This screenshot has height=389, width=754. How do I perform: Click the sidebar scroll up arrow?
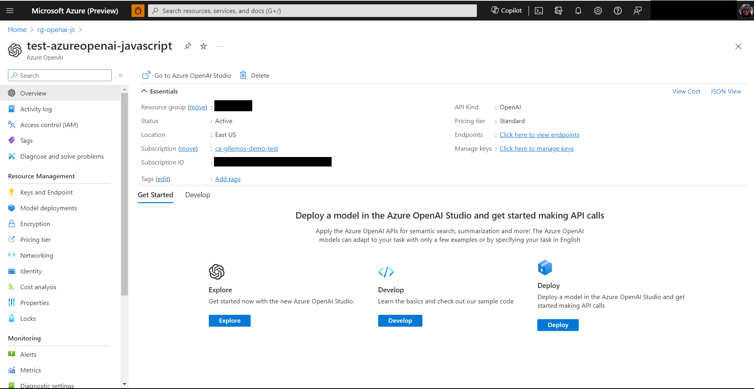point(125,90)
